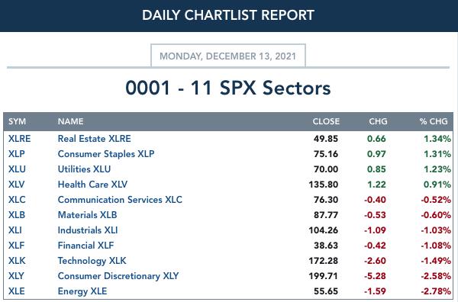Select the Financial XLF name link
458x302 pixels.
[85, 246]
